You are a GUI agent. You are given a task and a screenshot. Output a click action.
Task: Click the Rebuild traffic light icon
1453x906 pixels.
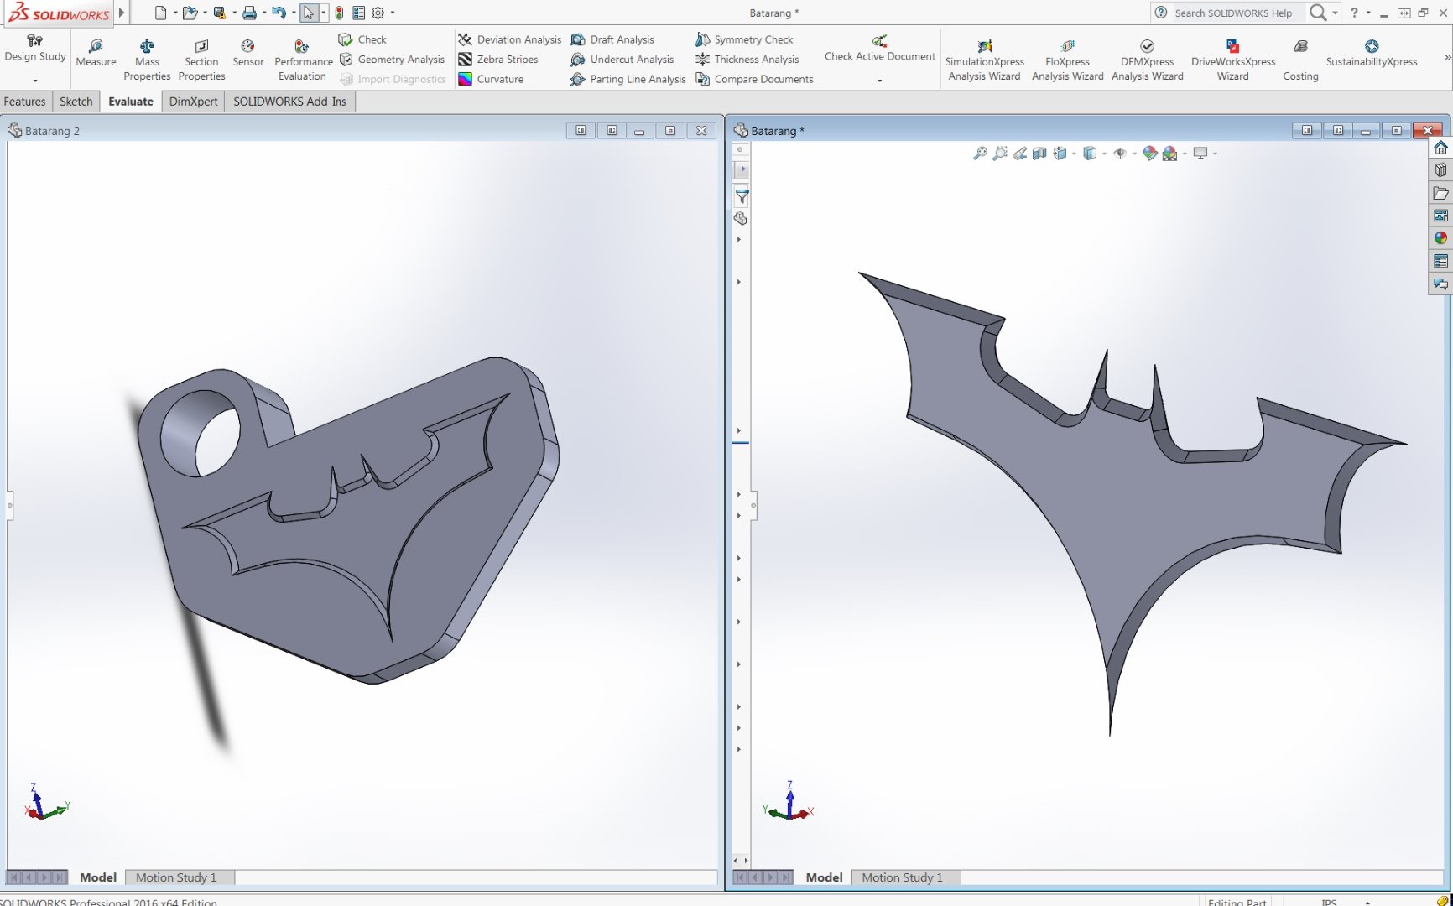(x=339, y=13)
